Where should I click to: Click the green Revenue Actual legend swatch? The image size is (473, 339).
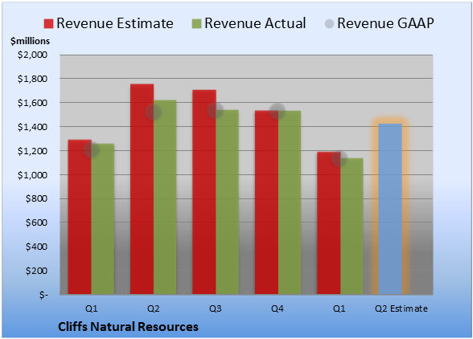[x=196, y=24]
